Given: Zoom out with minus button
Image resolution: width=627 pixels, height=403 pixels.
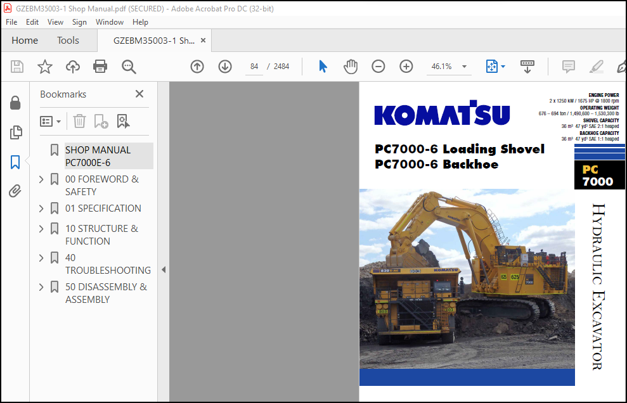Looking at the screenshot, I should point(378,67).
